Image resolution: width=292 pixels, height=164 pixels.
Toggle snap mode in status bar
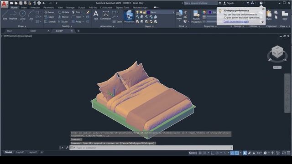205,153
